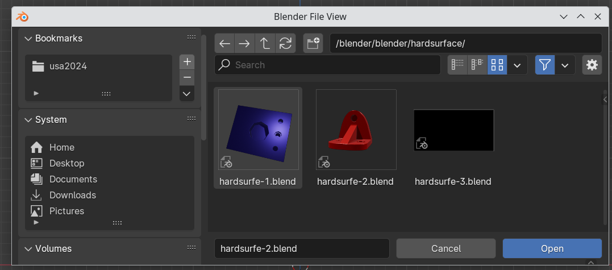Click the usa2024 folder icon

click(x=38, y=67)
